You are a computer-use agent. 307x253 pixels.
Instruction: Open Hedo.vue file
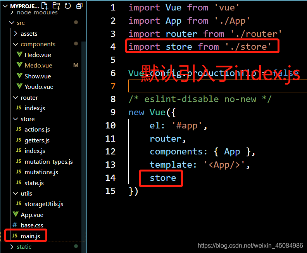[38, 55]
